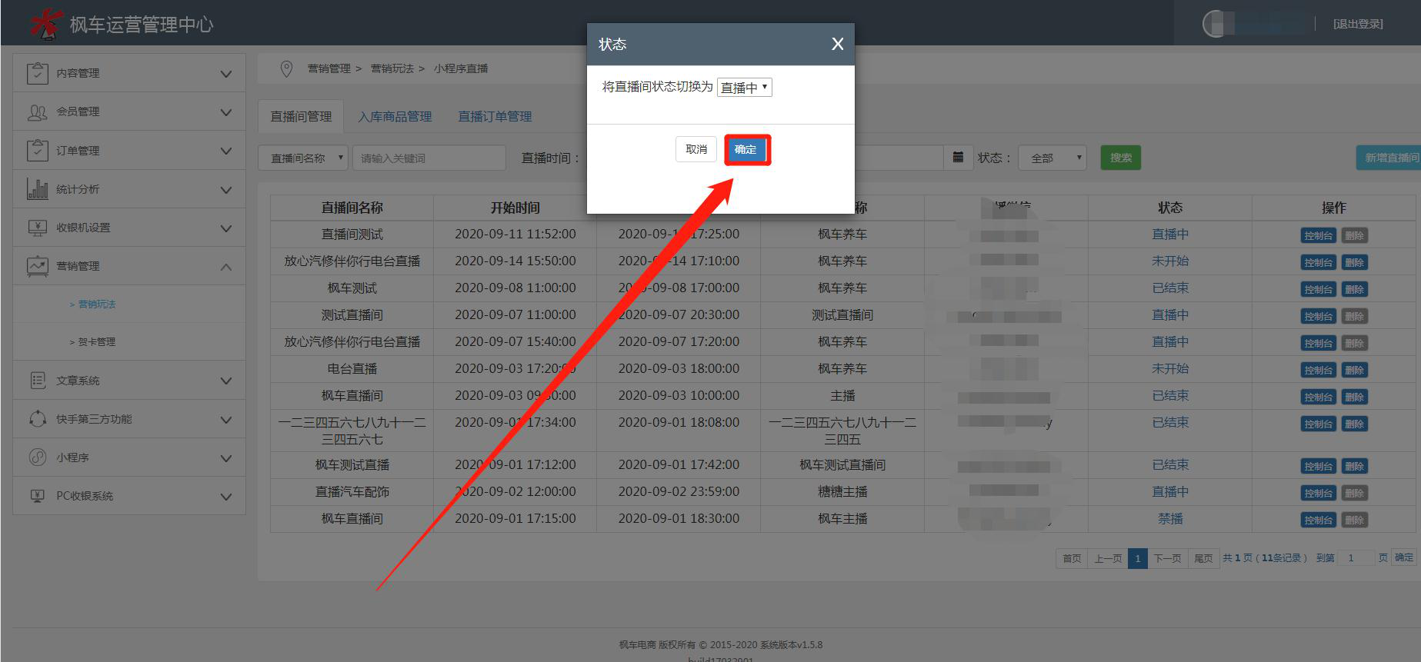Select 营销玩法 submenu item

point(97,304)
